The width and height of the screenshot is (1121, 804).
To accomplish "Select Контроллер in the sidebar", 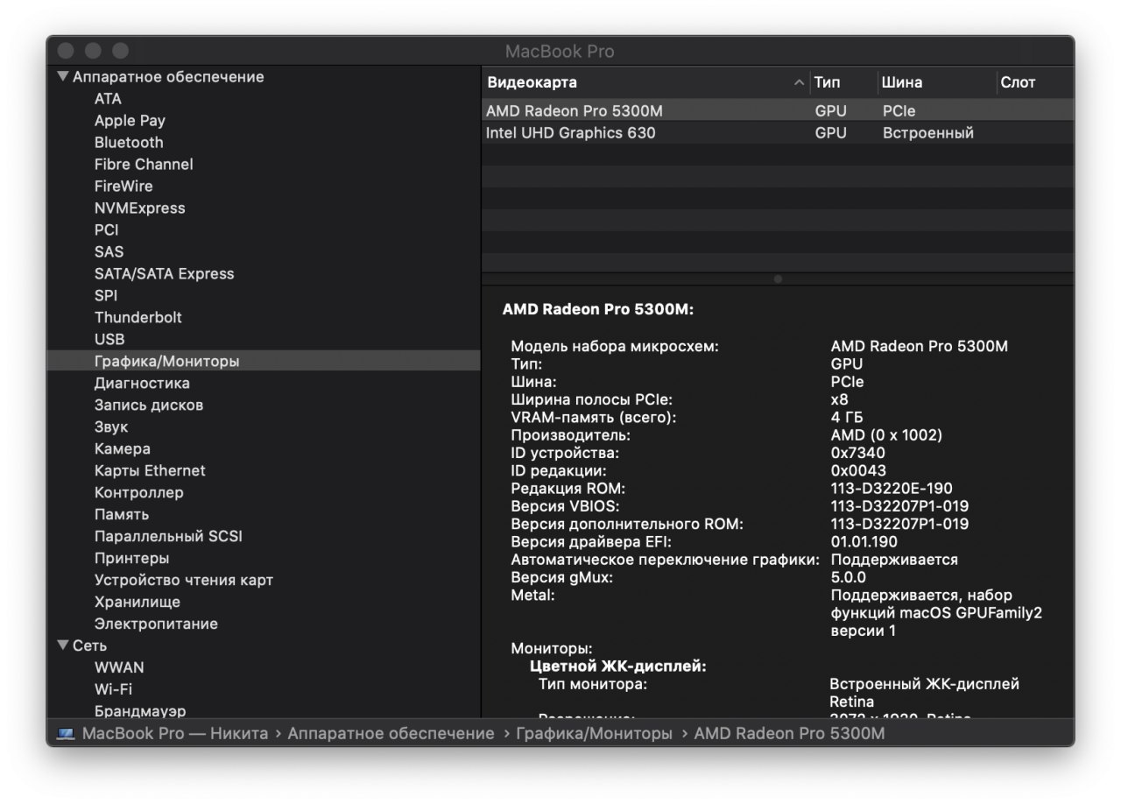I will click(x=138, y=492).
